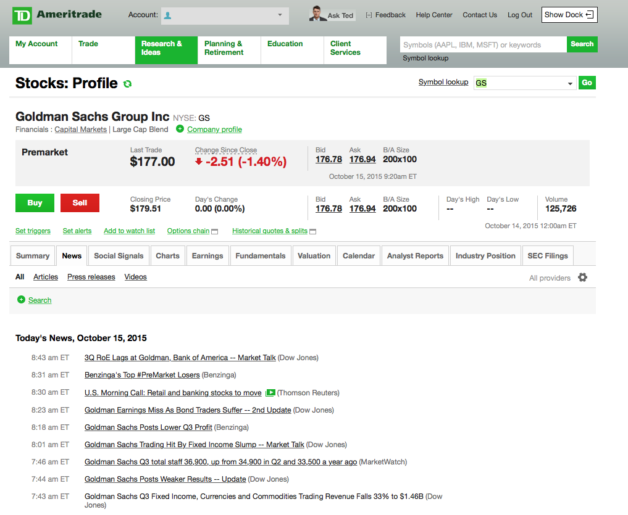This screenshot has width=628, height=515.
Task: Switch to the Valuation tab
Action: 314,256
